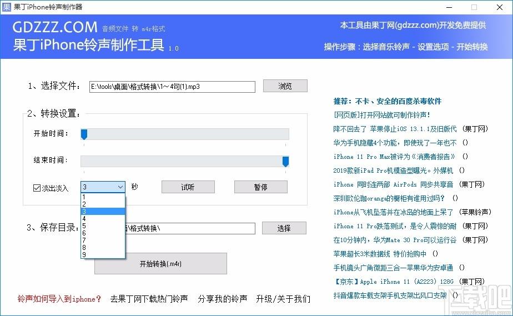Select 9 in the seconds dropdown list
The width and height of the screenshot is (513, 316).
coord(103,254)
